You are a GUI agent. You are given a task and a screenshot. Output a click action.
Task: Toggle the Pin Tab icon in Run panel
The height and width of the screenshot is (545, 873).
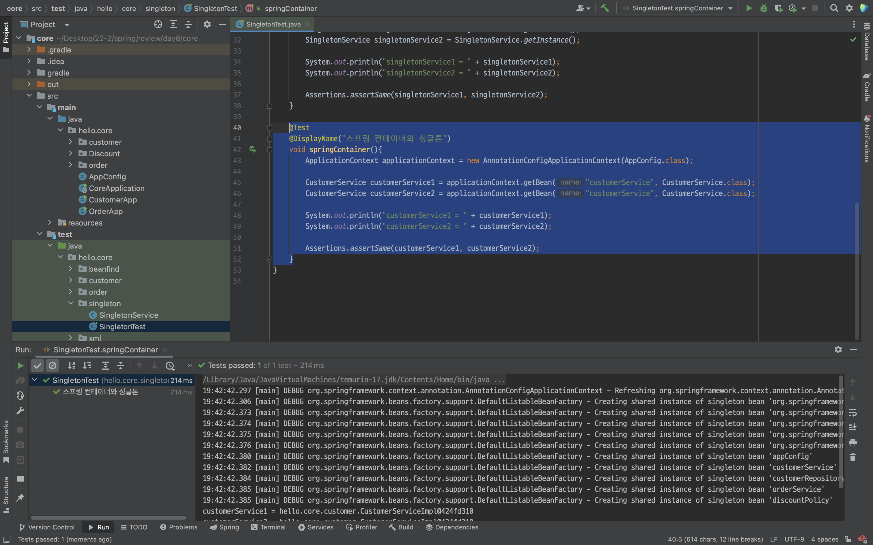point(20,497)
